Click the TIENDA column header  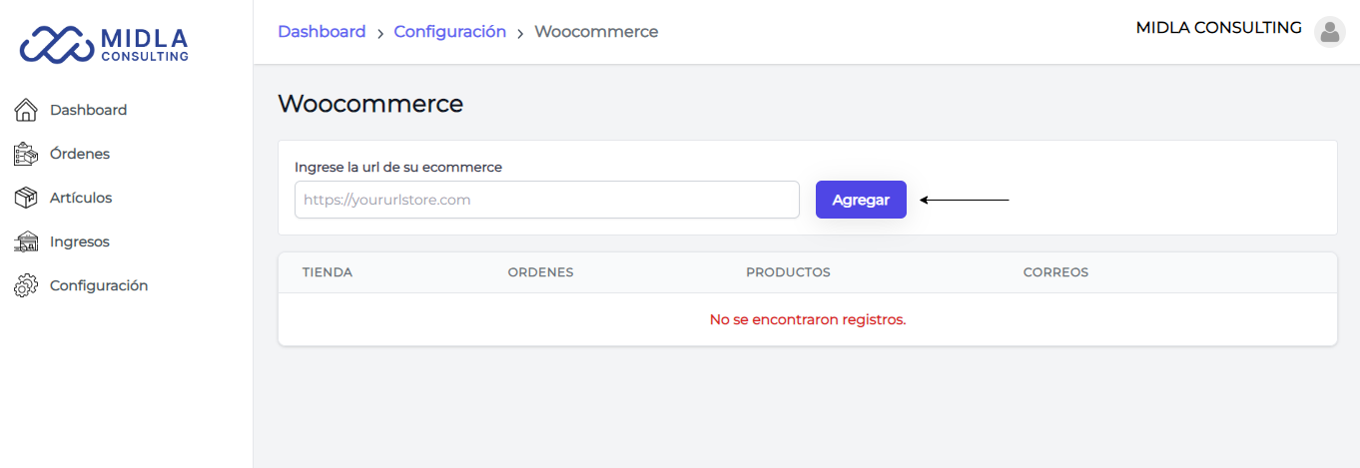(328, 272)
